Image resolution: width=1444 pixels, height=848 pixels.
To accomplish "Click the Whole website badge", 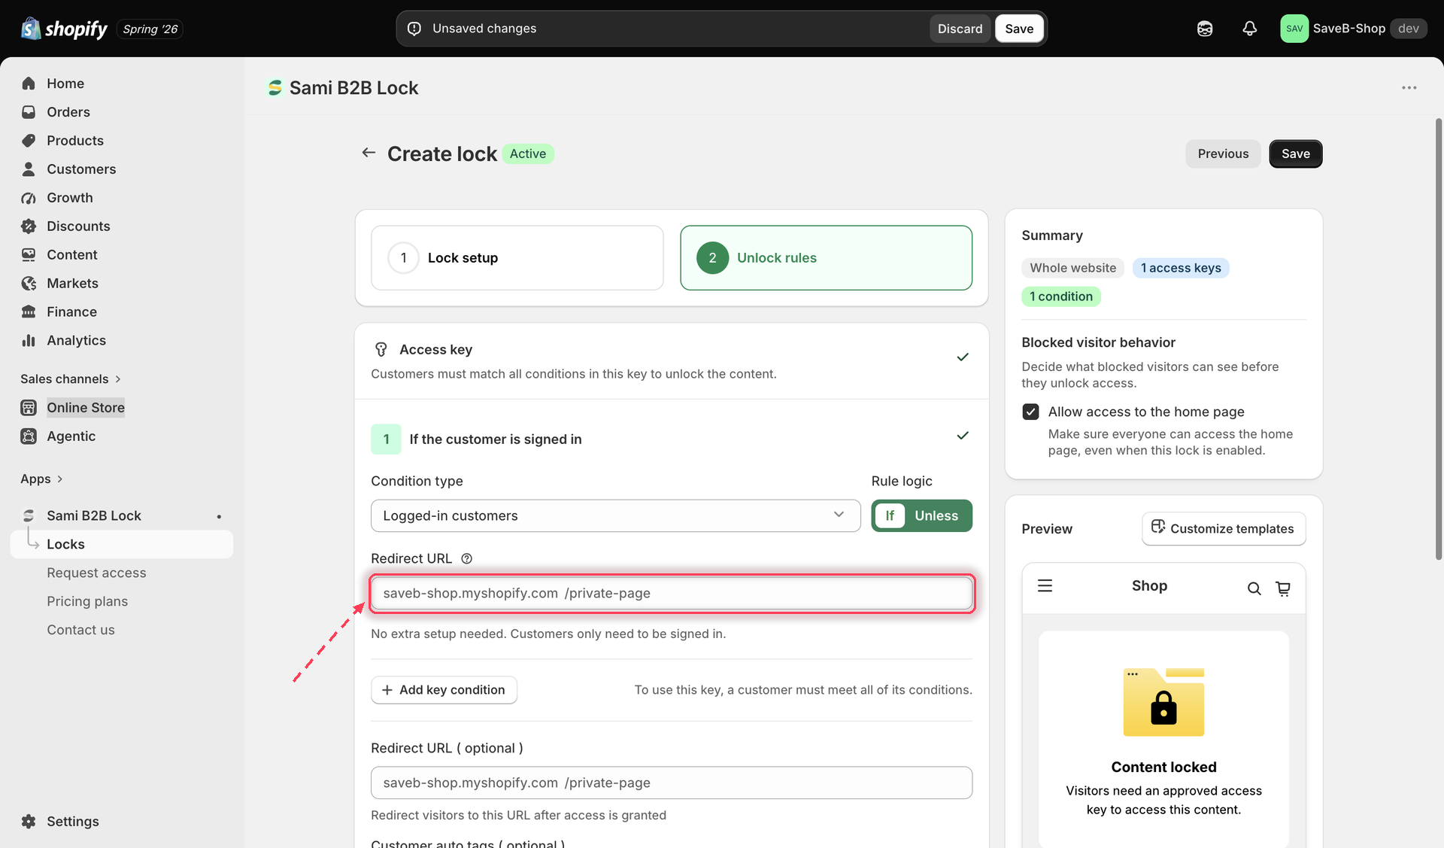I will pyautogui.click(x=1072, y=268).
